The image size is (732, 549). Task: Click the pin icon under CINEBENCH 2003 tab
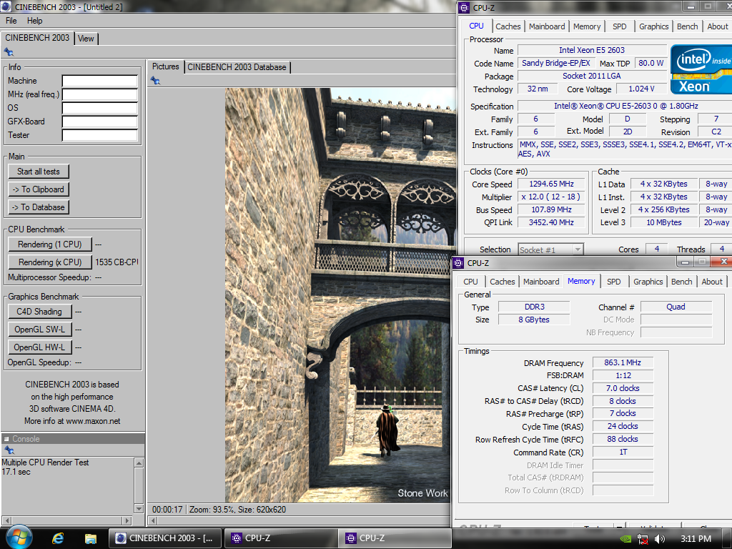[x=9, y=52]
